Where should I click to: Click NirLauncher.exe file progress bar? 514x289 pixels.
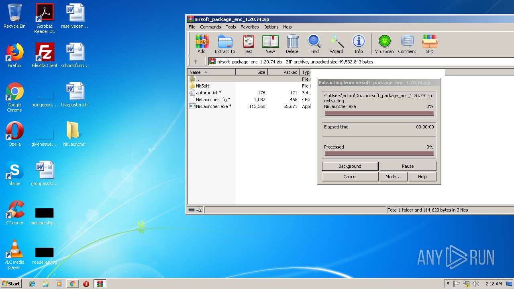(379, 114)
